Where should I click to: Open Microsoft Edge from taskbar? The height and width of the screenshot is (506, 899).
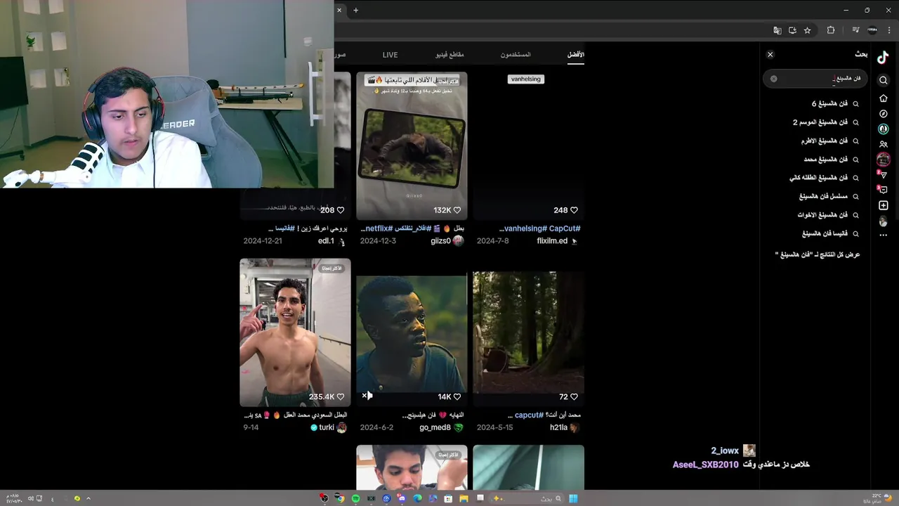[x=417, y=498]
